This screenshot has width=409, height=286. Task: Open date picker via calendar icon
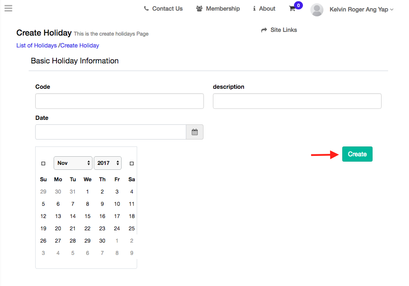click(x=194, y=132)
